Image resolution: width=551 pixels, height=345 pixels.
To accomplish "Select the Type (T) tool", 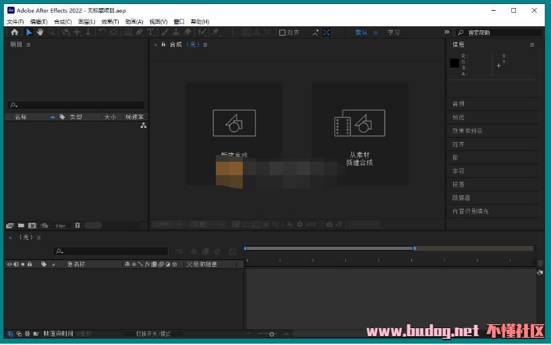I will 150,32.
